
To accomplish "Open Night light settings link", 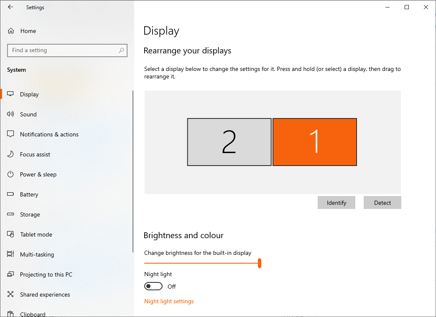I will pos(169,301).
